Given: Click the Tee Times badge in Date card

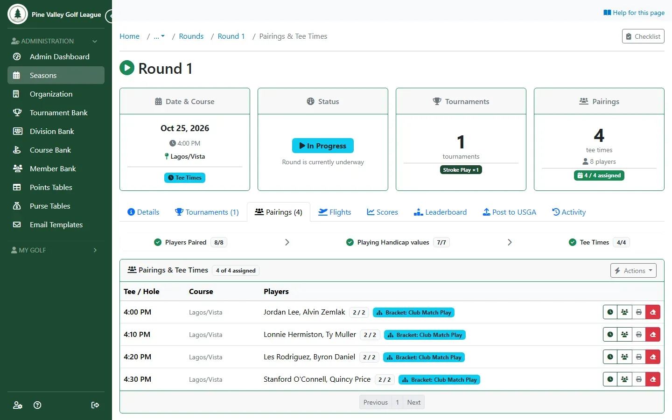Looking at the screenshot, I should tap(185, 178).
